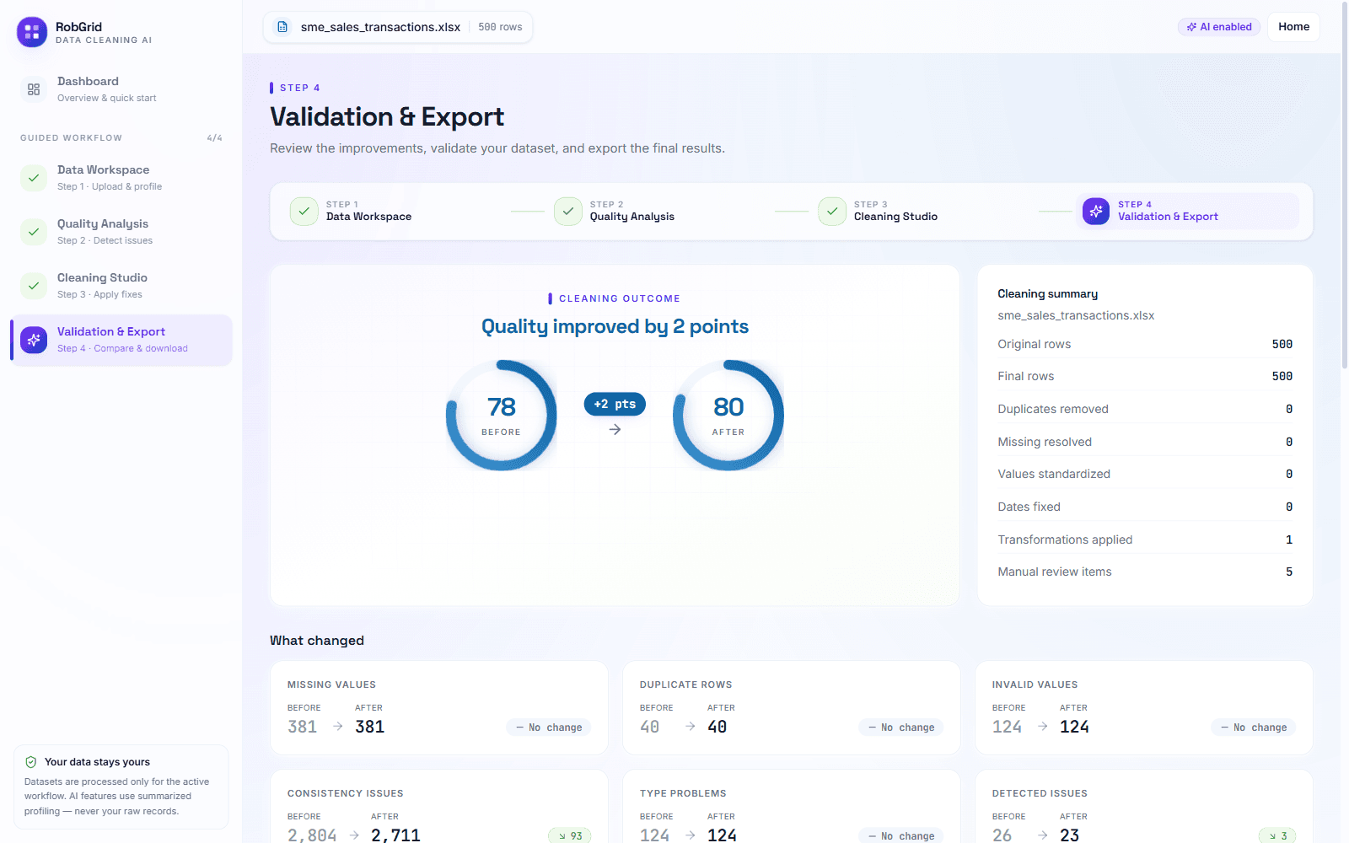Screen dimensions: 1349x843
Task: Open Data Workspace in the sidebar
Action: 121,178
